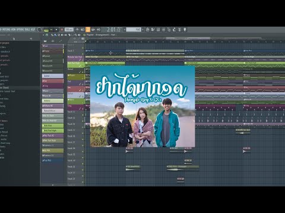285x213 pixels.
Task: Open the Arrangement selector in playlist title
Action: pyautogui.click(x=102, y=35)
